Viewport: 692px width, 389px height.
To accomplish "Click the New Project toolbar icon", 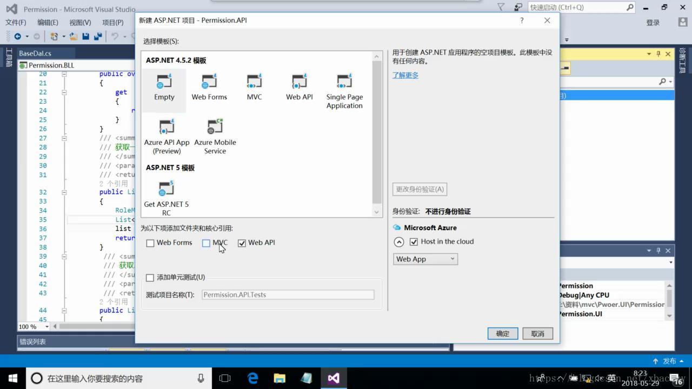I will click(x=54, y=36).
